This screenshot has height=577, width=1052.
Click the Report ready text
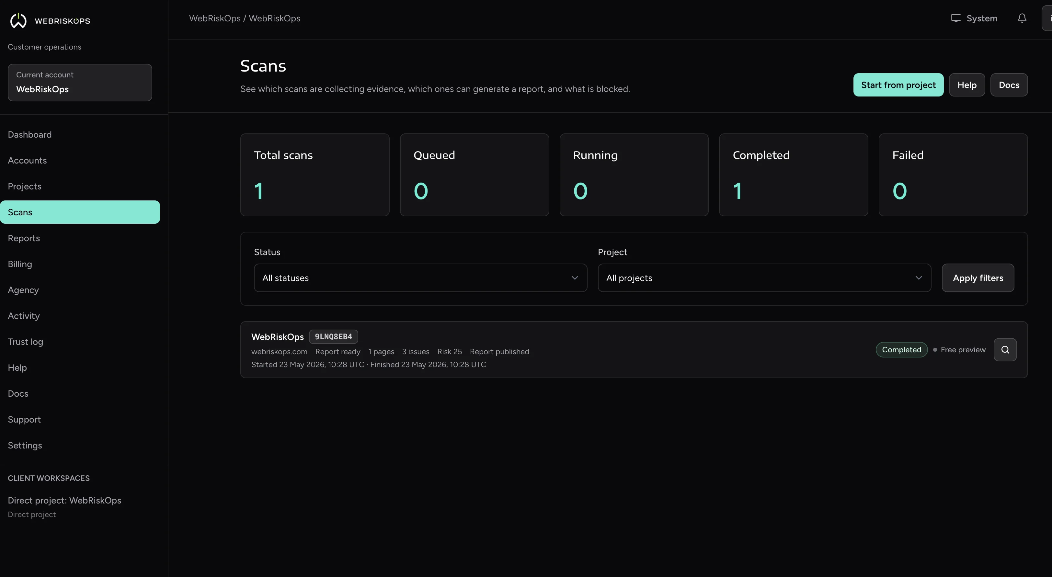(x=338, y=352)
